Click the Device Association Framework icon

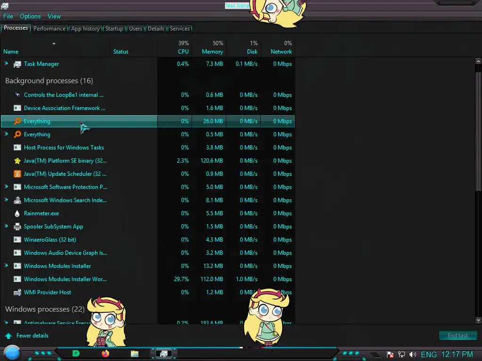point(17,108)
